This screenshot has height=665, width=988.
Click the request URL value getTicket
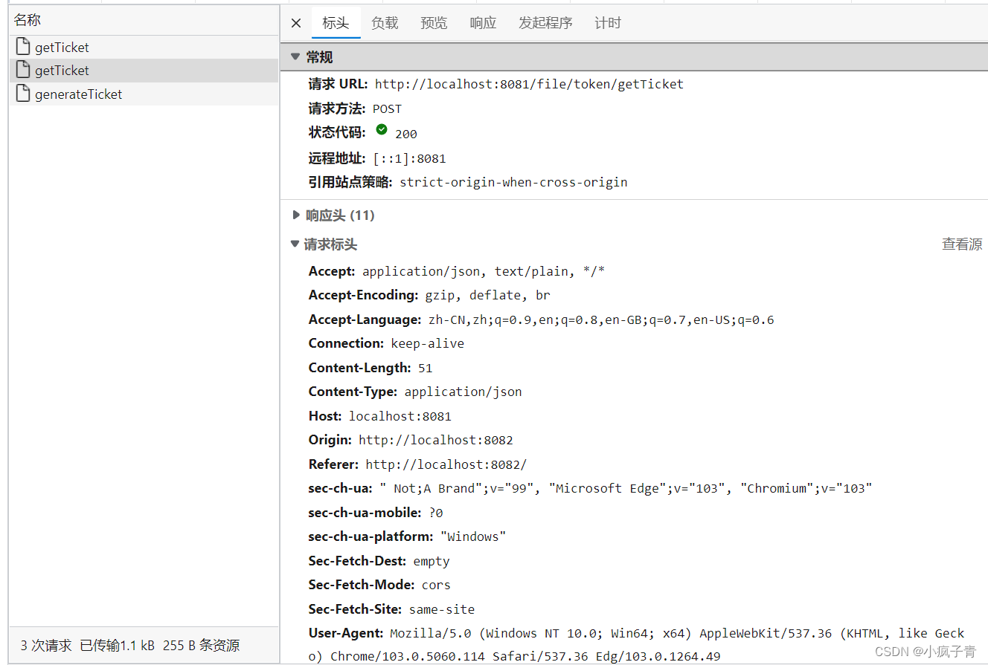coord(529,84)
